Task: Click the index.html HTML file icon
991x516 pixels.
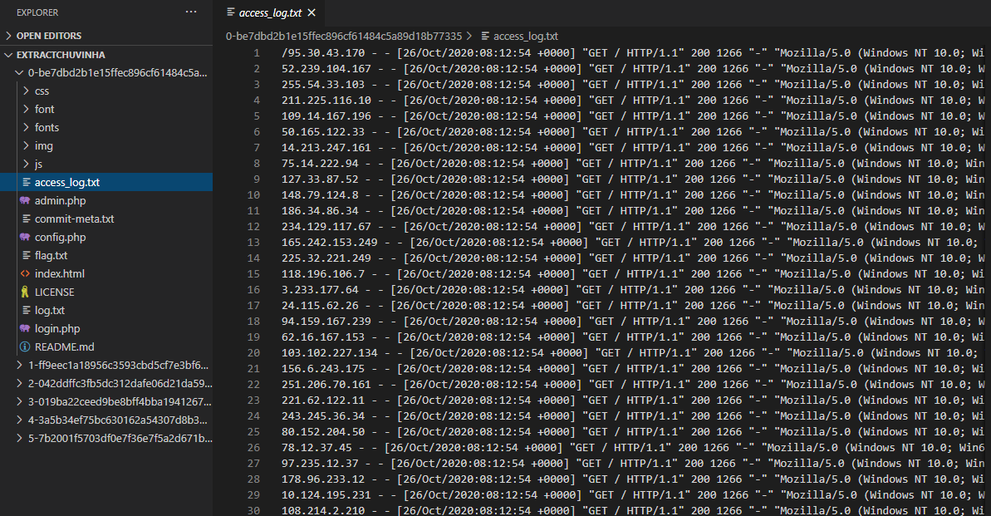Action: coord(25,273)
